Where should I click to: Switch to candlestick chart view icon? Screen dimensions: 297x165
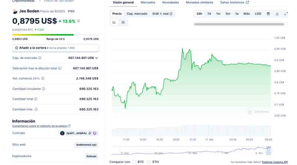tap(123, 22)
